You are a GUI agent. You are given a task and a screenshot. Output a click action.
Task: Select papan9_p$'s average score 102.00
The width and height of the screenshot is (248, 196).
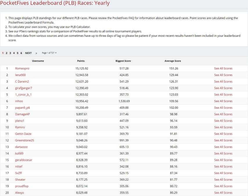174,108
